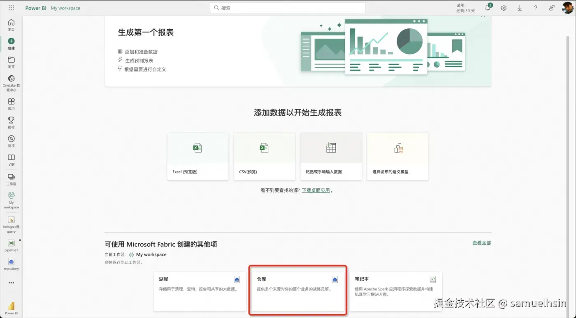
Task: Click the download desktop app link
Action: 316,190
